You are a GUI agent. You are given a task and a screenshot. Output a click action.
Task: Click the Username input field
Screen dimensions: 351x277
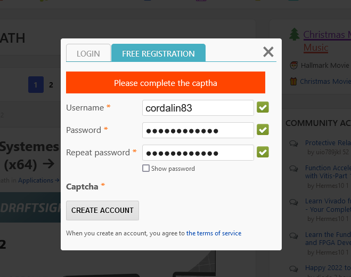pyautogui.click(x=198, y=108)
